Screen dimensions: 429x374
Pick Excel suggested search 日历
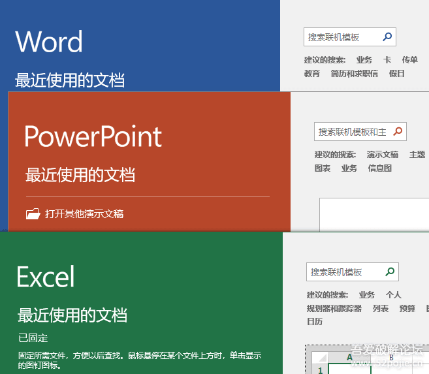(x=315, y=322)
